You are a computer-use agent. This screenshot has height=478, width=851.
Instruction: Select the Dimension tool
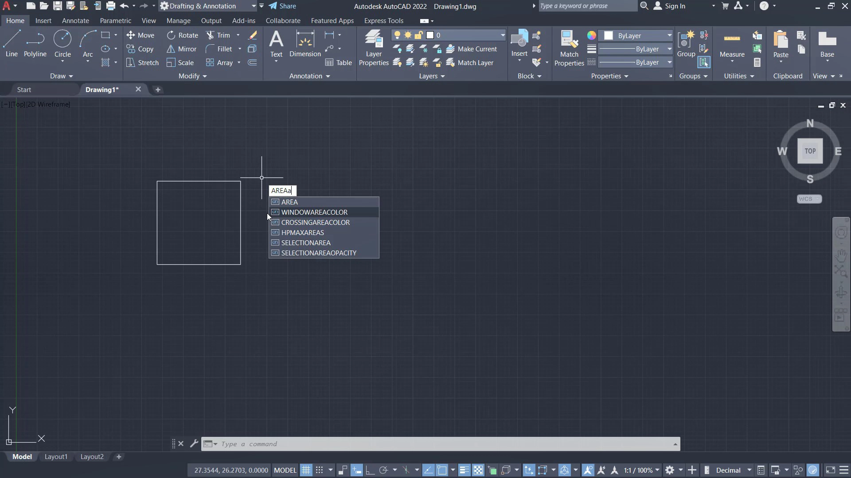pos(305,44)
